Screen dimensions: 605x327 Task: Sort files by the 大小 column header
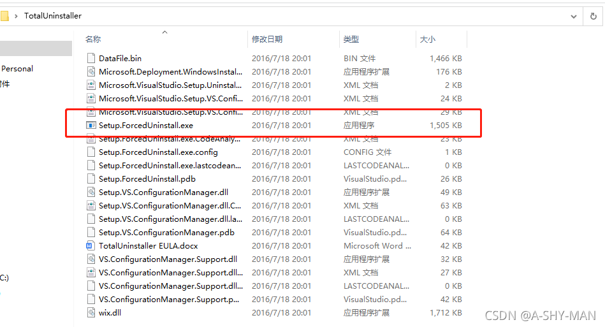[428, 39]
